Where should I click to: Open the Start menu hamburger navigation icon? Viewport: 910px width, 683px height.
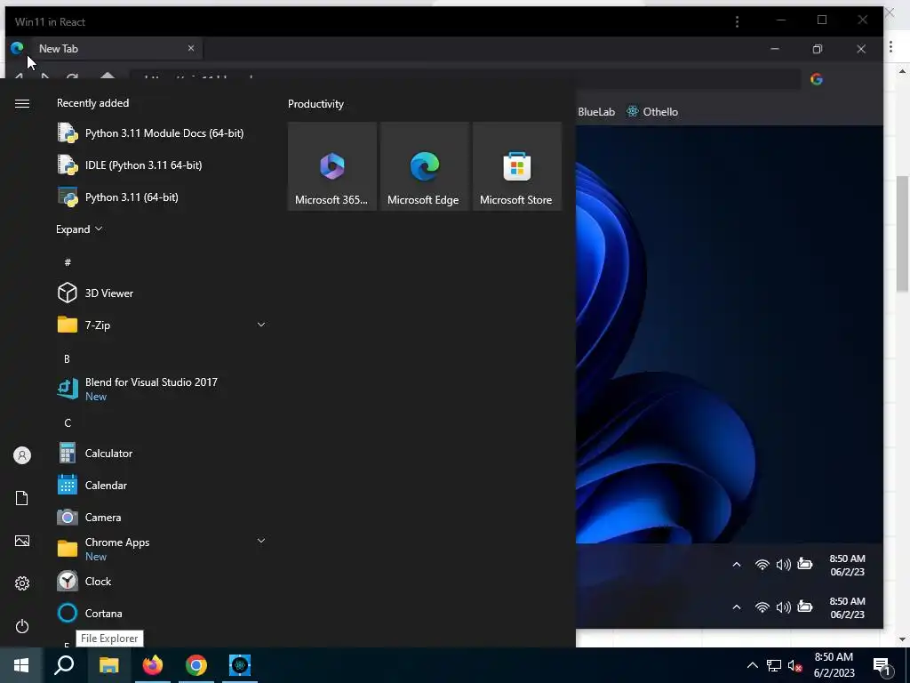(22, 103)
